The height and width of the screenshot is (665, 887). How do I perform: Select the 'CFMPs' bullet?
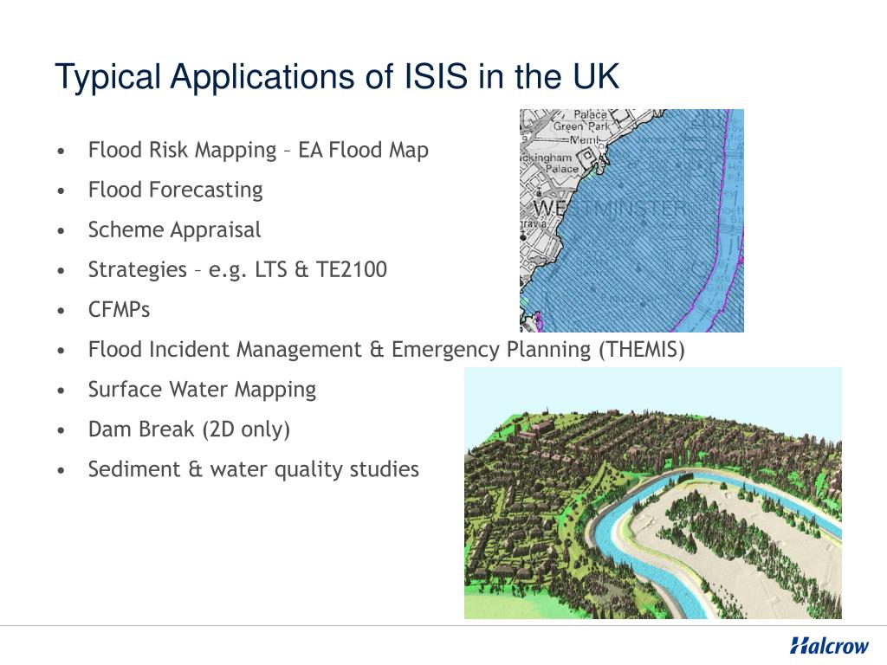119,310
